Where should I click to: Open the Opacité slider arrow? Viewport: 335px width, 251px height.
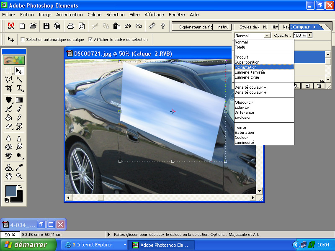click(x=310, y=35)
